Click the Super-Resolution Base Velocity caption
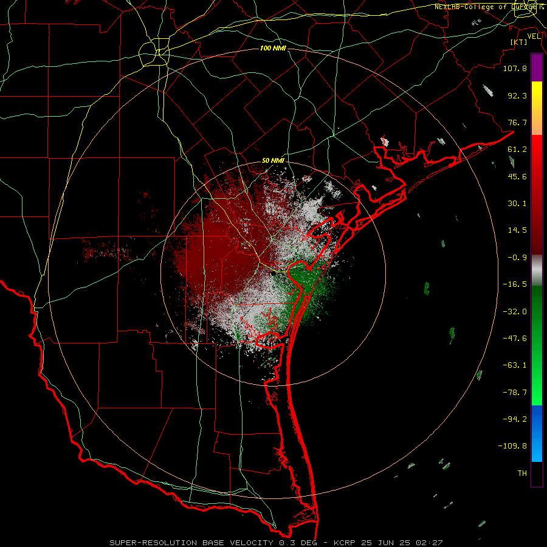Viewport: 547px width, 547px height. coord(276,543)
